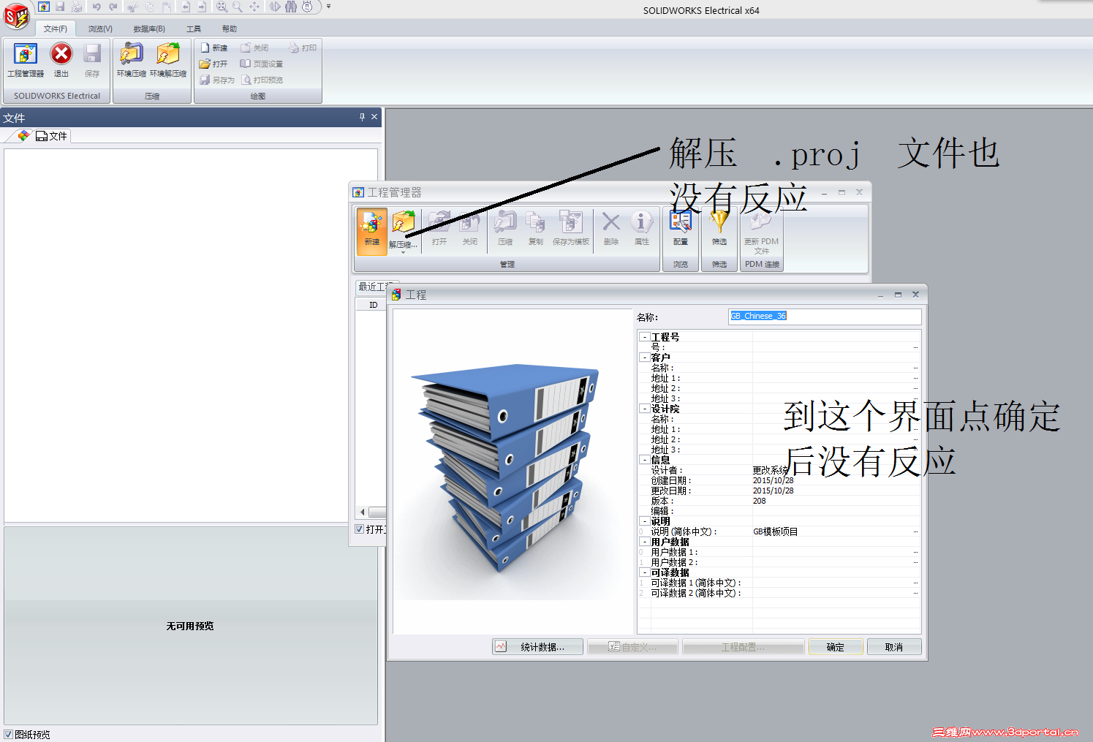Click the 取消 button in 工程 dialog
The height and width of the screenshot is (742, 1093).
[x=894, y=647]
